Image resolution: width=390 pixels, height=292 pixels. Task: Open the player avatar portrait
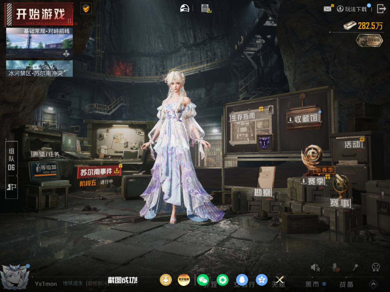click(x=15, y=277)
